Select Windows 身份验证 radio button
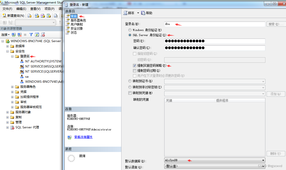Viewport: 286px width, 170px height. pyautogui.click(x=130, y=30)
